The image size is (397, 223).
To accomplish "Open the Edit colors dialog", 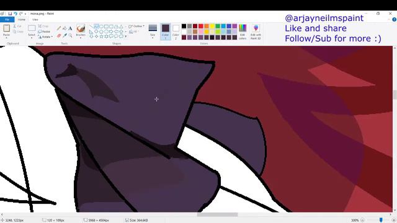I will pos(243,32).
